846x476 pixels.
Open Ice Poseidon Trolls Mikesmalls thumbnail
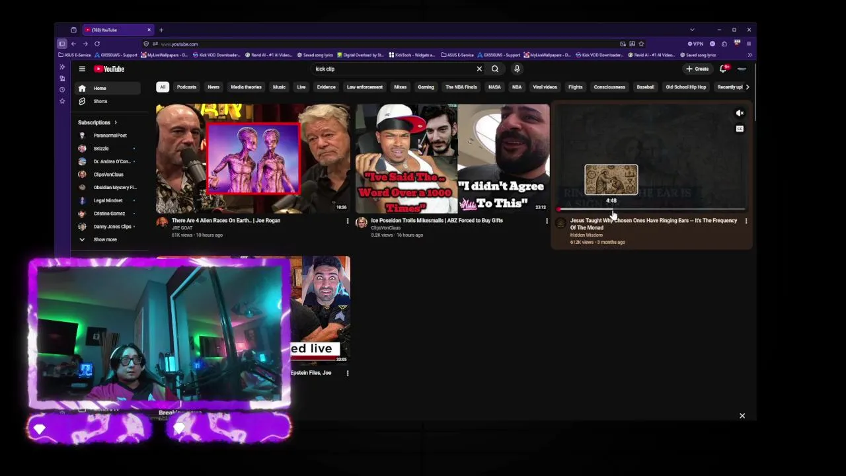pyautogui.click(x=452, y=159)
